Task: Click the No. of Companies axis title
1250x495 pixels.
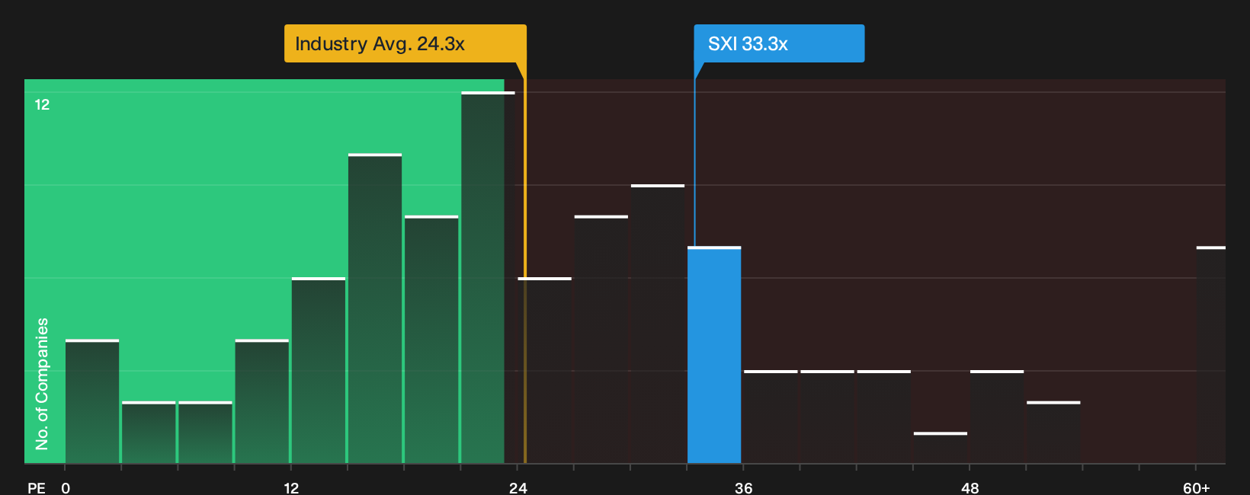Action: (42, 383)
